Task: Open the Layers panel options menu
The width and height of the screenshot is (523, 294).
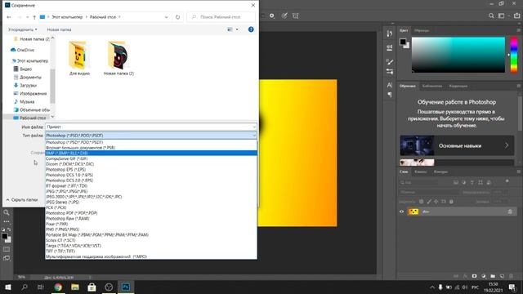Action: tap(519, 171)
